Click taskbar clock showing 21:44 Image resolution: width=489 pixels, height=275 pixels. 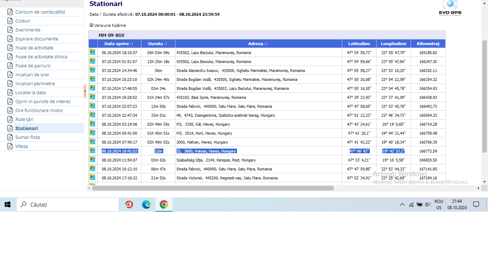coord(457,204)
